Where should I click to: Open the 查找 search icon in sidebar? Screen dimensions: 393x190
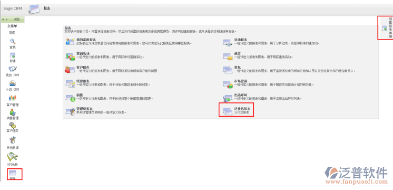(13, 41)
